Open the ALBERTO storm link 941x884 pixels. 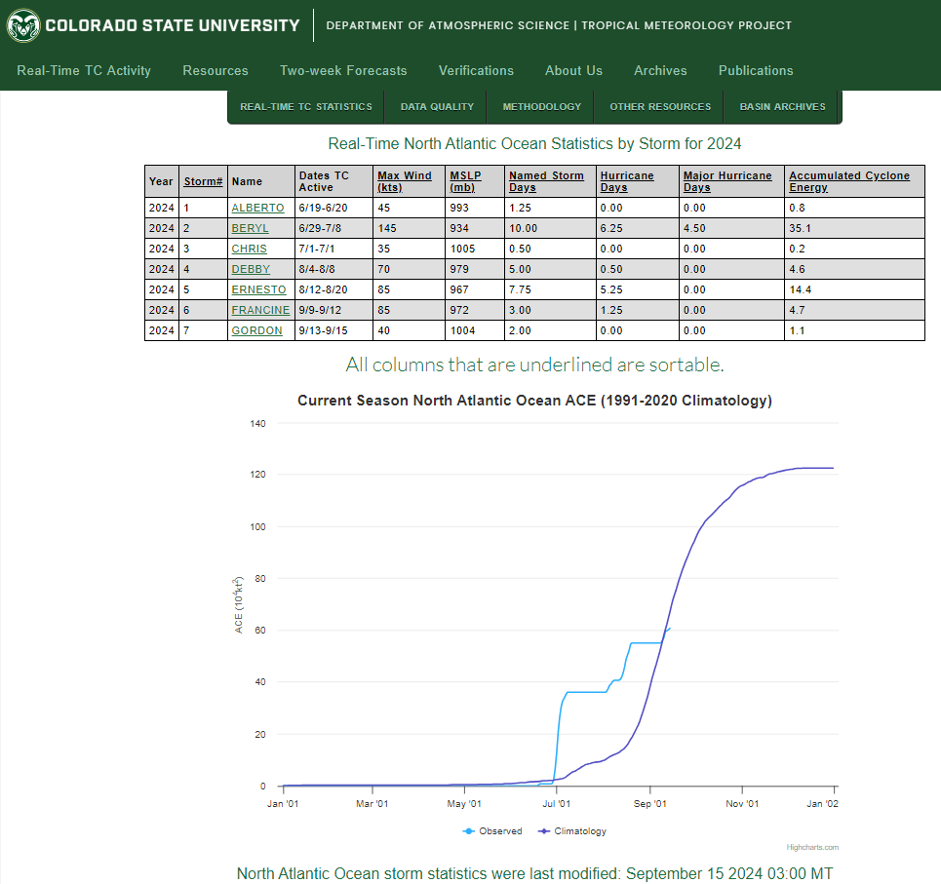[258, 209]
